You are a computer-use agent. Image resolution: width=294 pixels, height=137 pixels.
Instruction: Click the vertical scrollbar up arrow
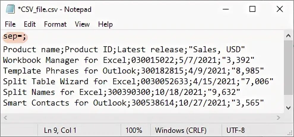click(x=288, y=36)
